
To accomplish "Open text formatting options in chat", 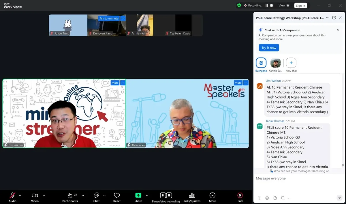I will [259, 198].
